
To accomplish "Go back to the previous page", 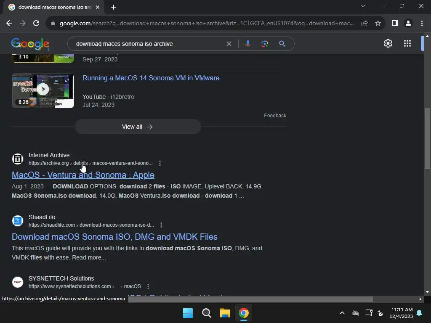I will [9, 24].
